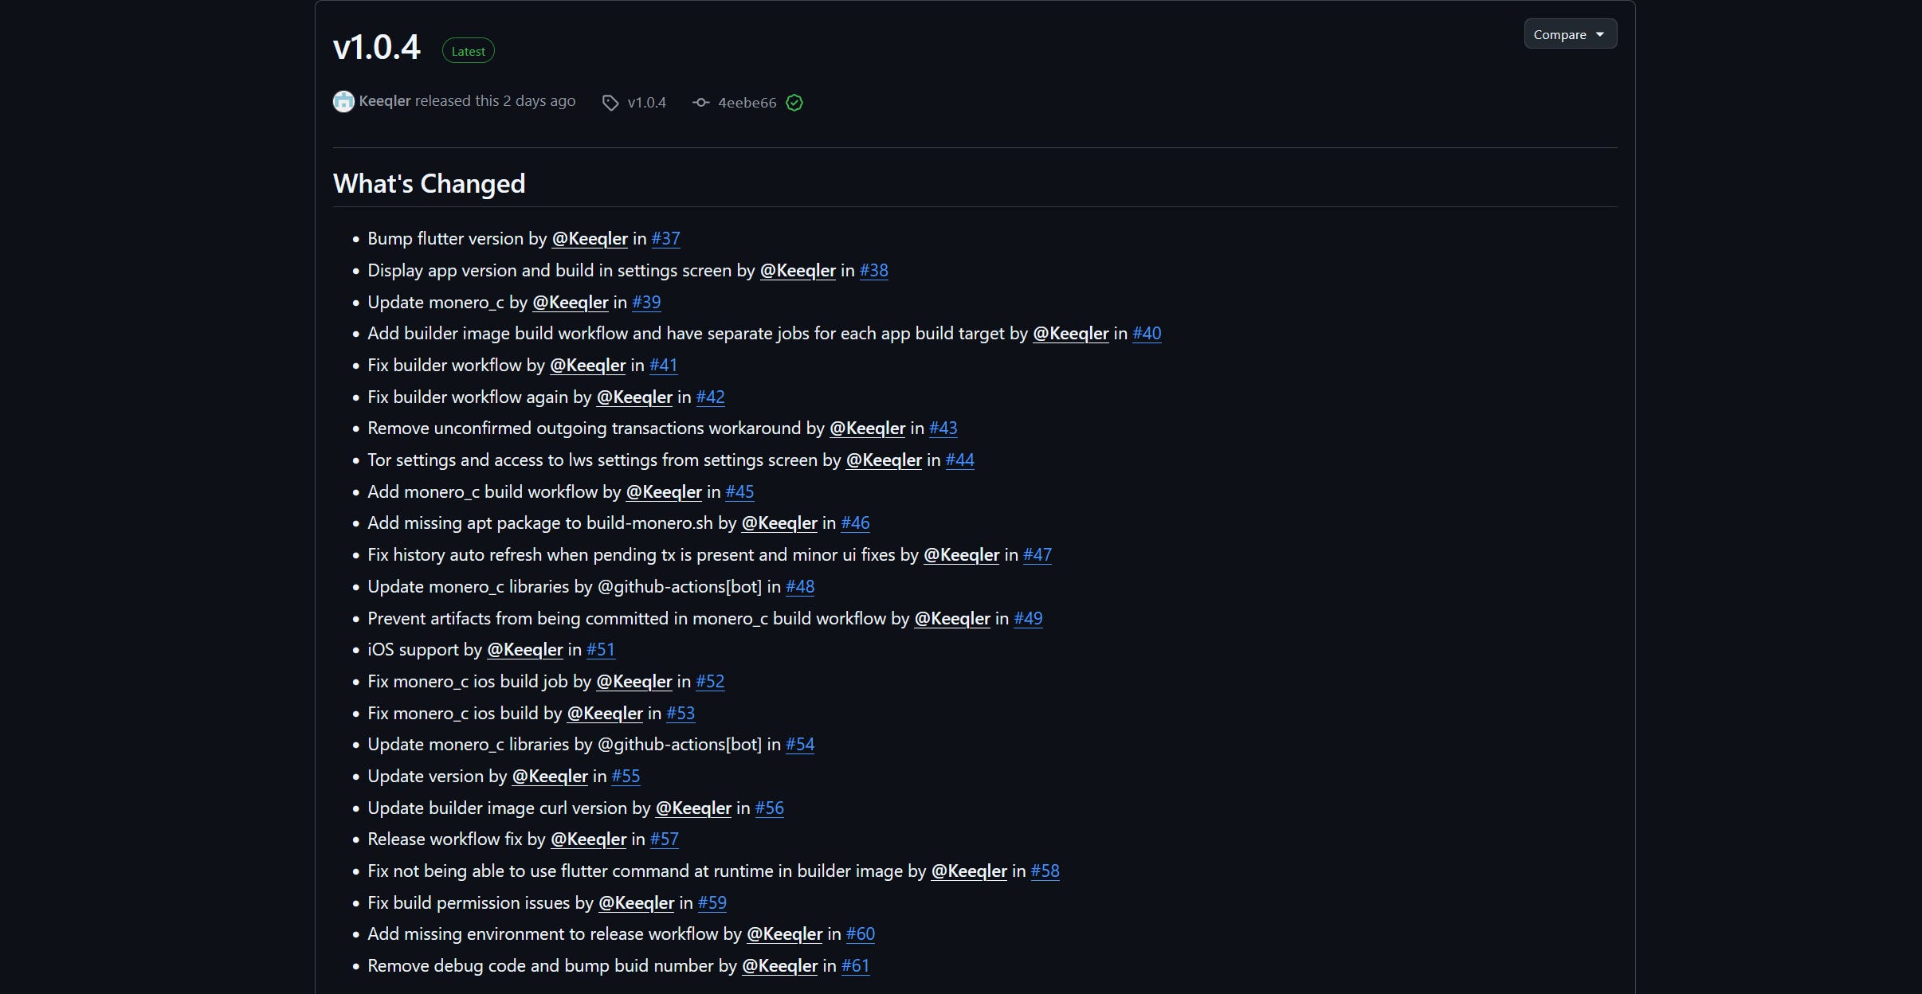The width and height of the screenshot is (1922, 994).
Task: Open pull request #40 builder image workflow
Action: coord(1147,334)
